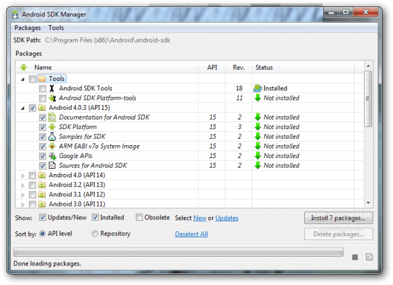Screen dimensions: 393x285
Task: Click the Rev. column header
Action: tap(239, 67)
